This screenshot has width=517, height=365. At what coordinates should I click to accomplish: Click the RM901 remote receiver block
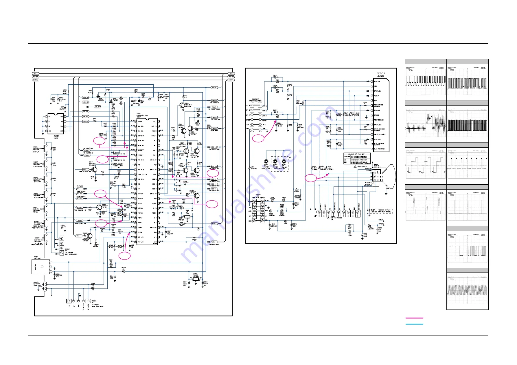click(x=41, y=267)
